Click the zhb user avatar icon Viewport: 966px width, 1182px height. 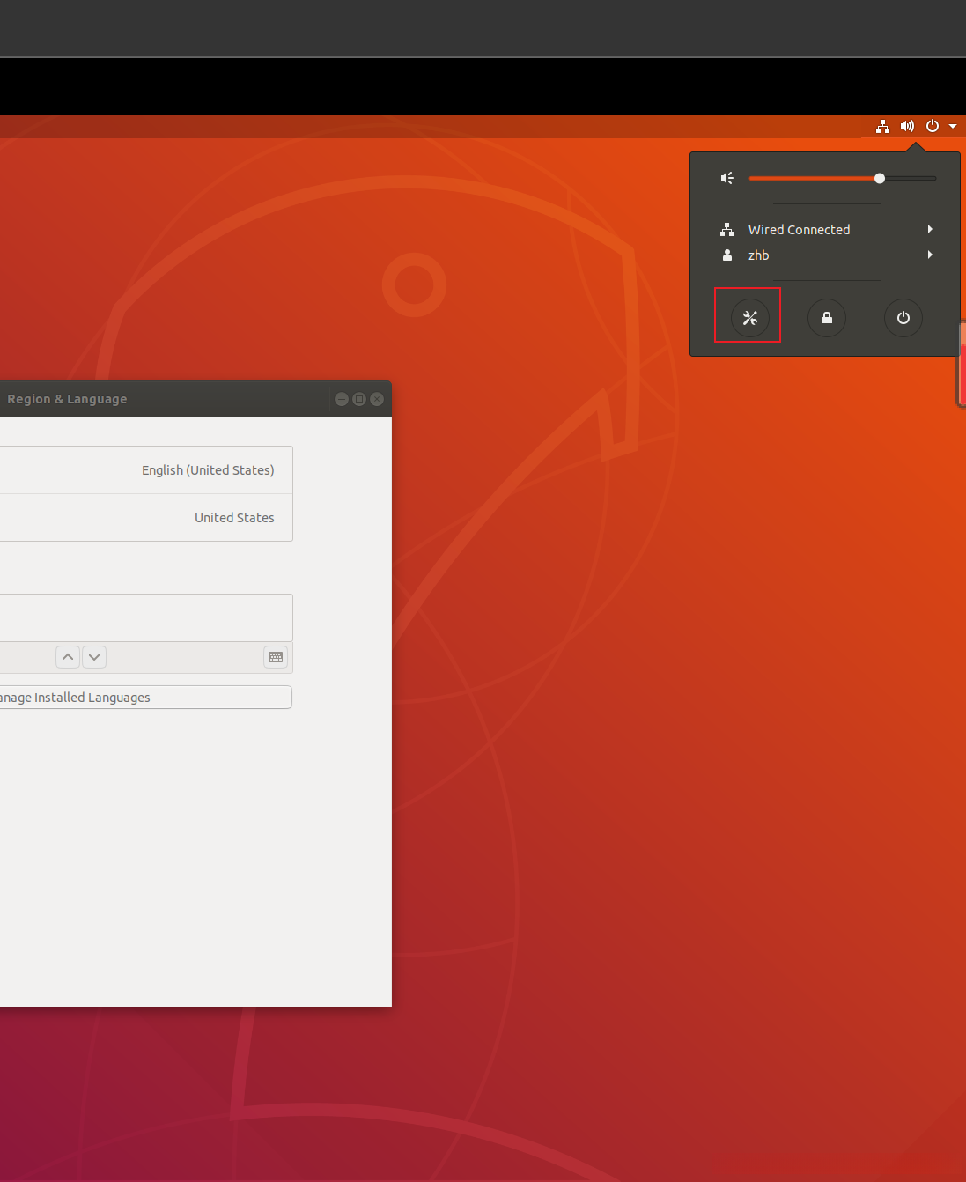pos(727,255)
